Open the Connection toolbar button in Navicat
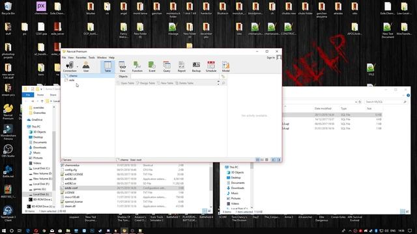 tap(70, 66)
